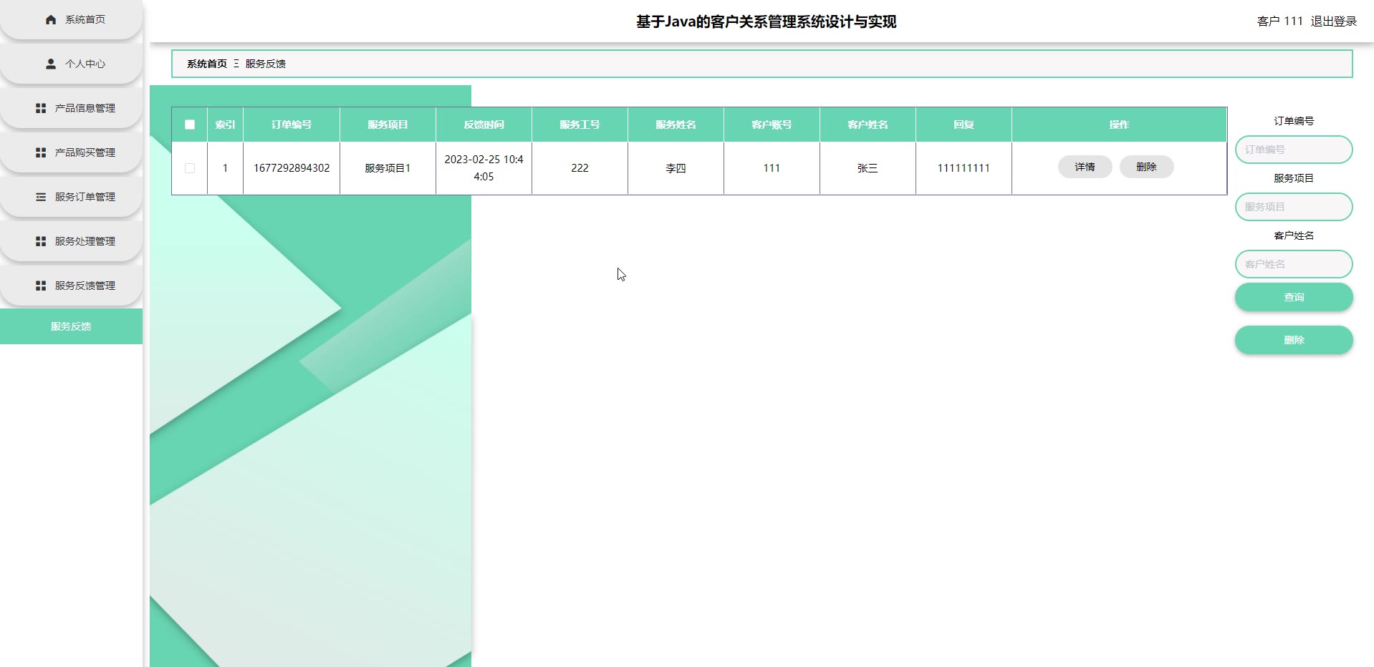Image resolution: width=1374 pixels, height=667 pixels.
Task: Click the 回复 column header
Action: pos(964,125)
